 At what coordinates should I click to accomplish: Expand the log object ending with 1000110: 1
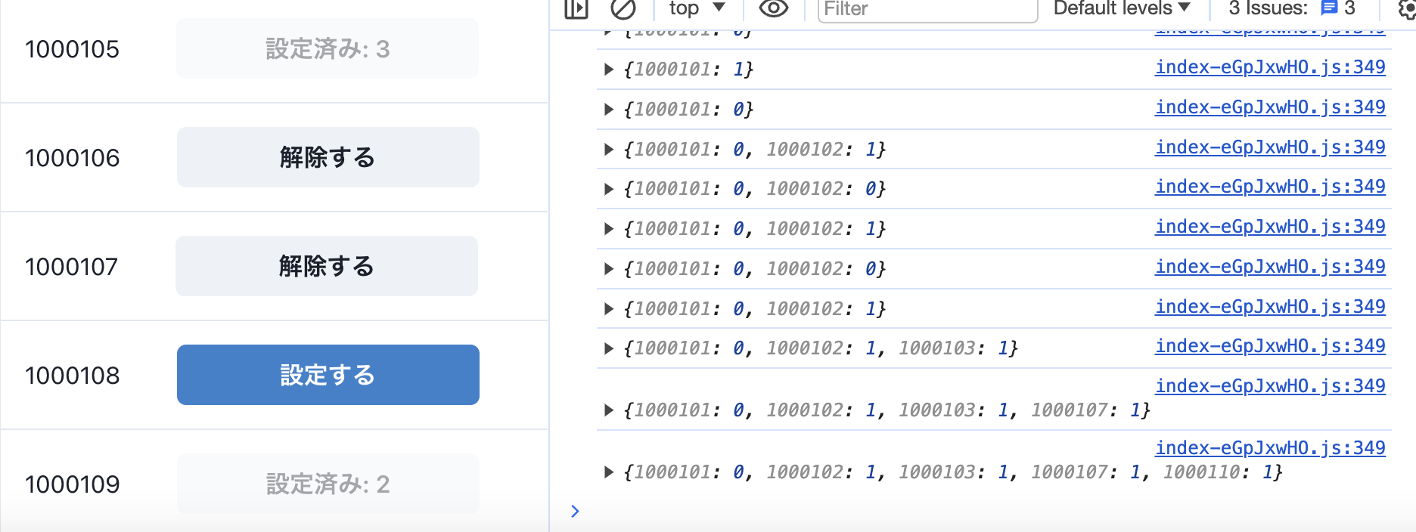pyautogui.click(x=609, y=472)
